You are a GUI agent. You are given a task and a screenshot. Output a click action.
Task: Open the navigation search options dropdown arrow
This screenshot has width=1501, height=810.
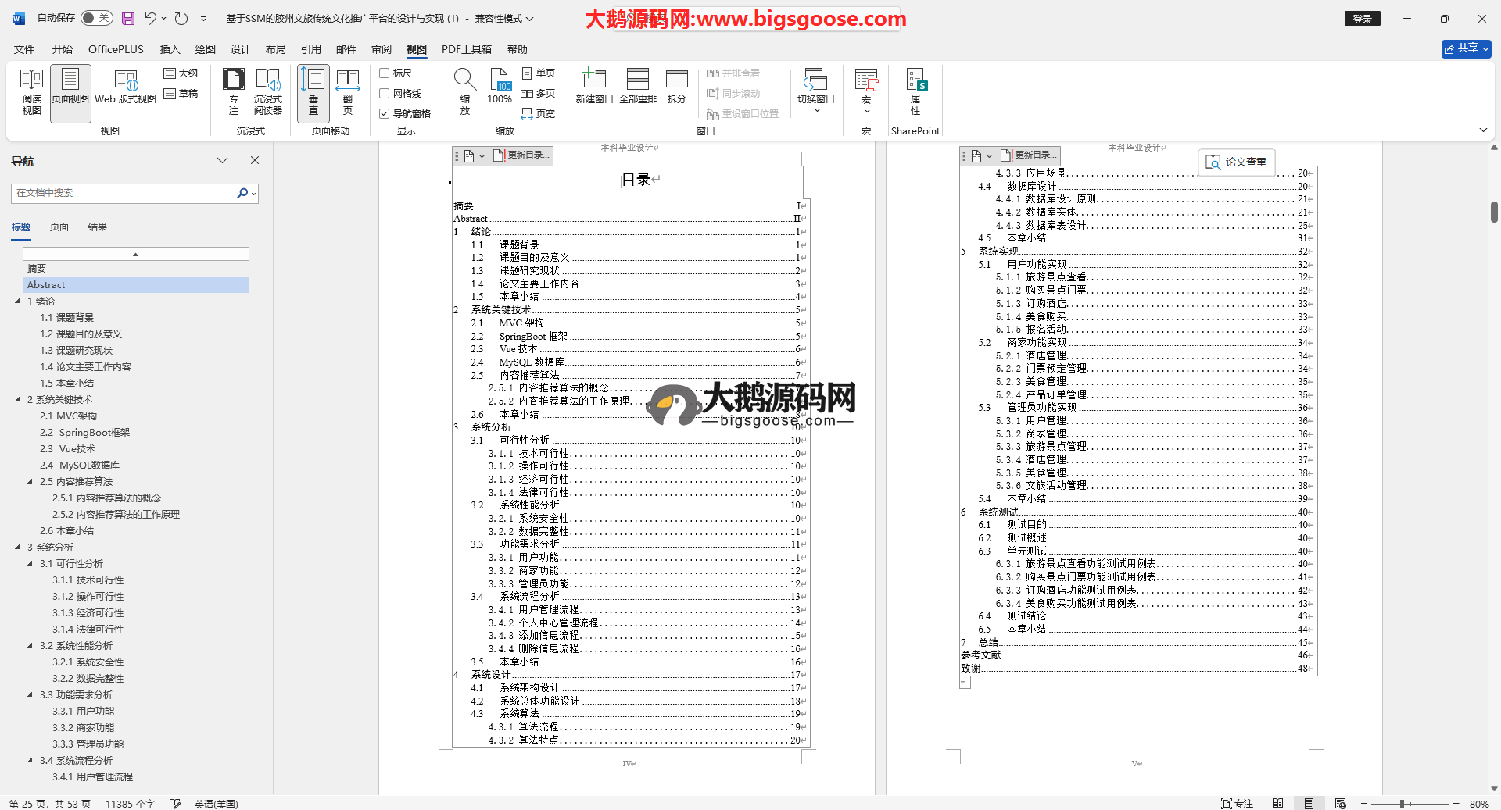[x=253, y=194]
